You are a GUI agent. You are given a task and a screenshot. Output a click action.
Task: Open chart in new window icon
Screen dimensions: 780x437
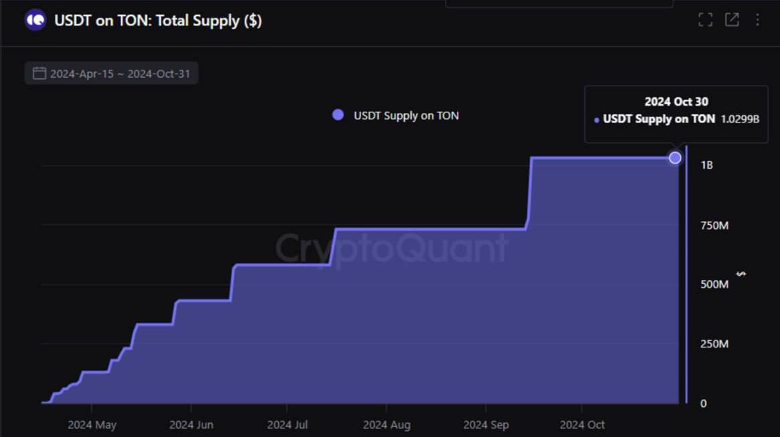tap(732, 20)
